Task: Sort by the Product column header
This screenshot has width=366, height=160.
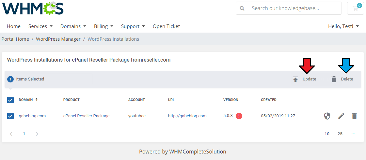Action: click(72, 100)
